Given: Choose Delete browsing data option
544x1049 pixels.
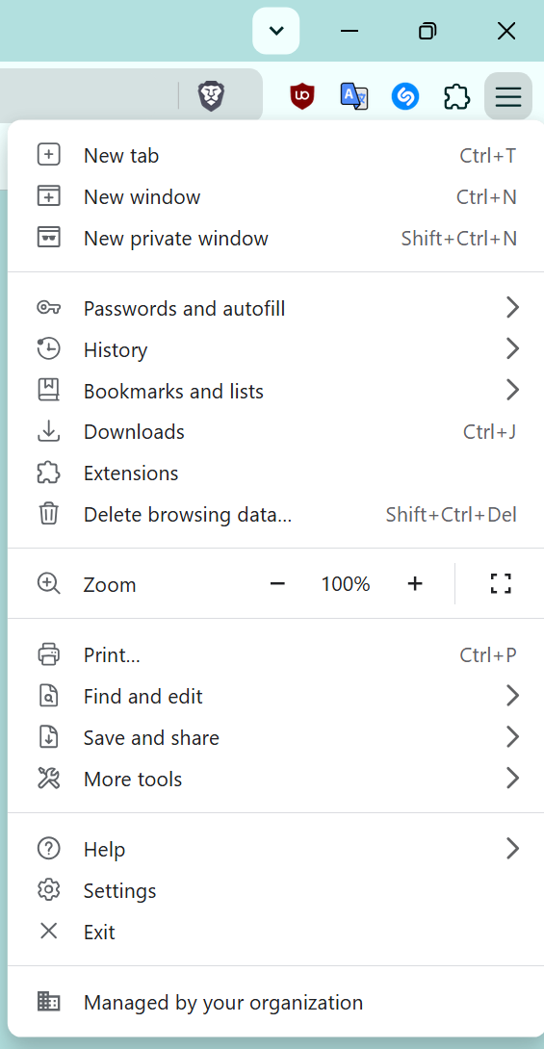Looking at the screenshot, I should click(x=275, y=515).
